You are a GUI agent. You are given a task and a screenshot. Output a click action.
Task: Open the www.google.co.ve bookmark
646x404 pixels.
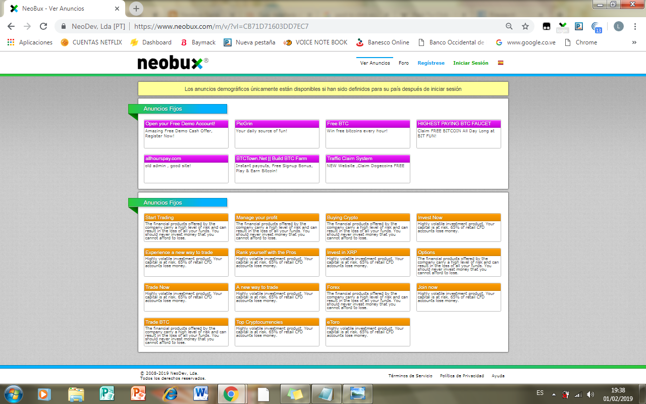click(x=525, y=42)
